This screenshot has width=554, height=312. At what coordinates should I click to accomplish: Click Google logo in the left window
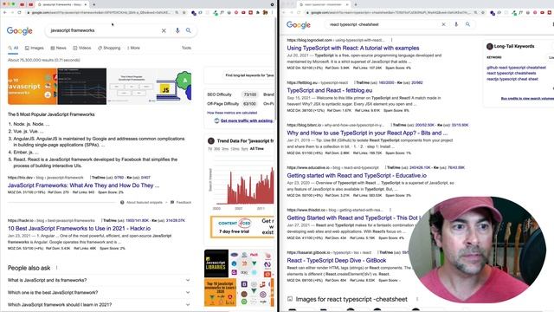(20, 31)
